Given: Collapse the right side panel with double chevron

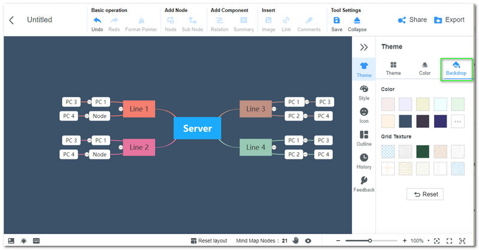Looking at the screenshot, I should point(363,47).
